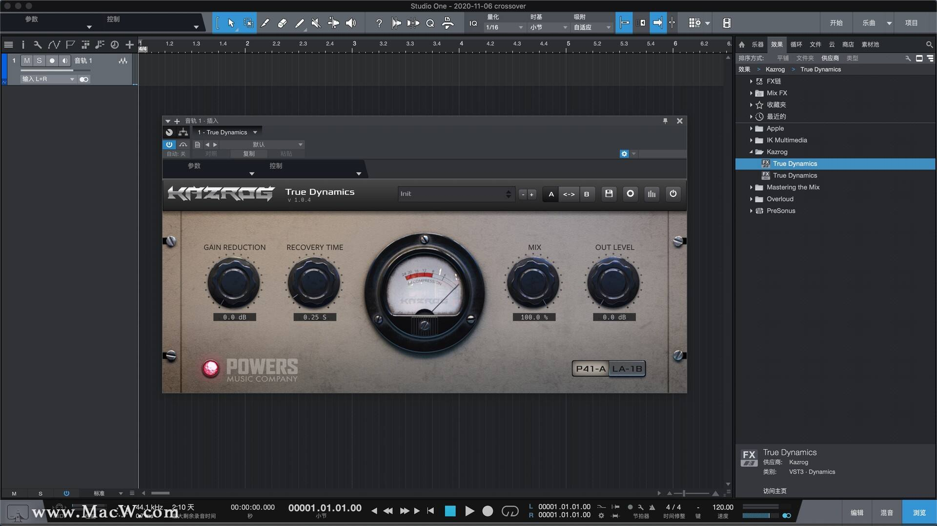Select the Listen (speaker) tool
The height and width of the screenshot is (526, 937).
(x=351, y=23)
